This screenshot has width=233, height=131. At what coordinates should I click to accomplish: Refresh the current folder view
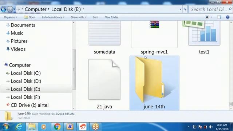pyautogui.click(x=185, y=9)
